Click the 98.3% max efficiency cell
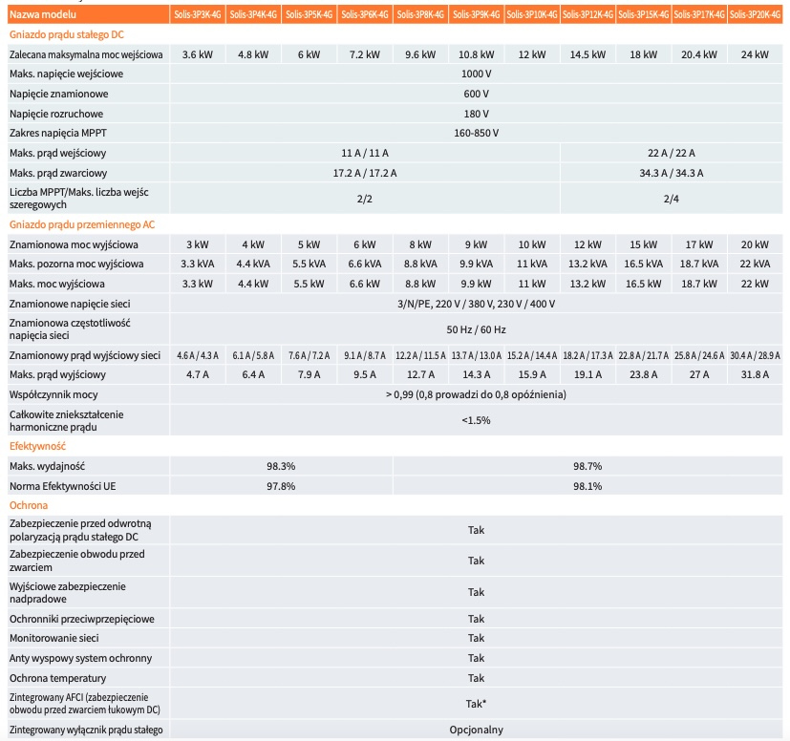This screenshot has height=741, width=790. 281,466
